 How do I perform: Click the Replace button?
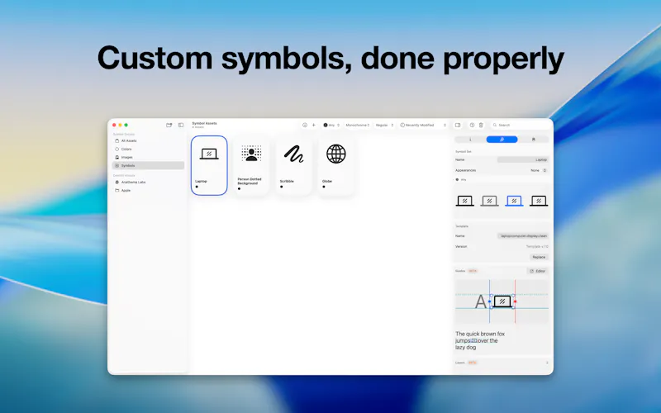(x=539, y=257)
